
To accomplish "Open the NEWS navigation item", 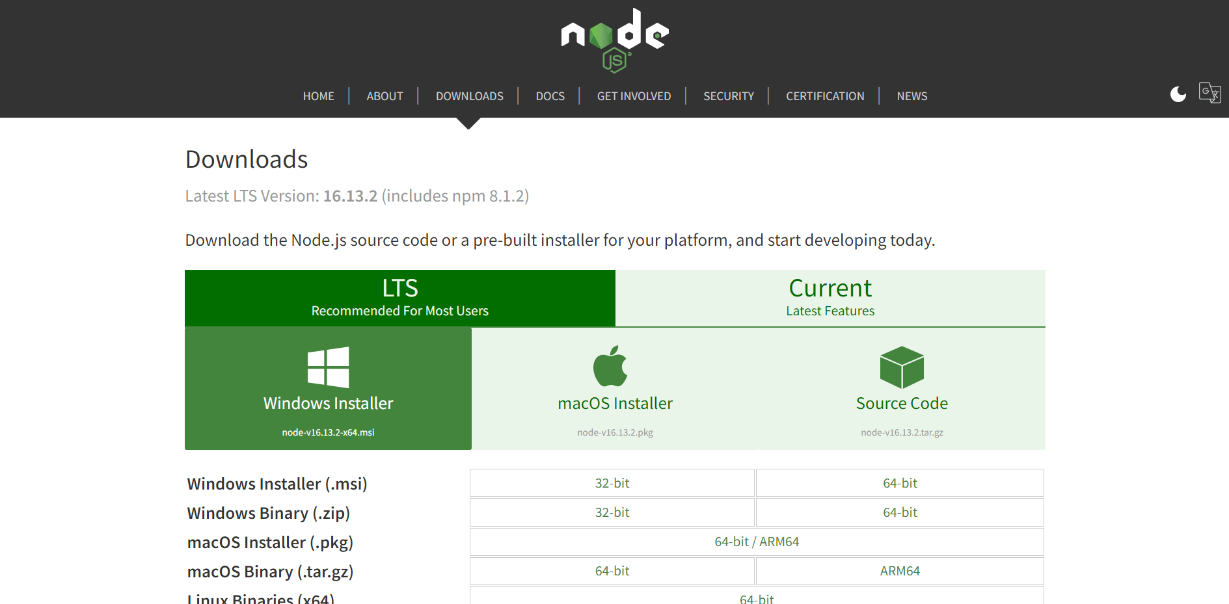I will pos(912,96).
